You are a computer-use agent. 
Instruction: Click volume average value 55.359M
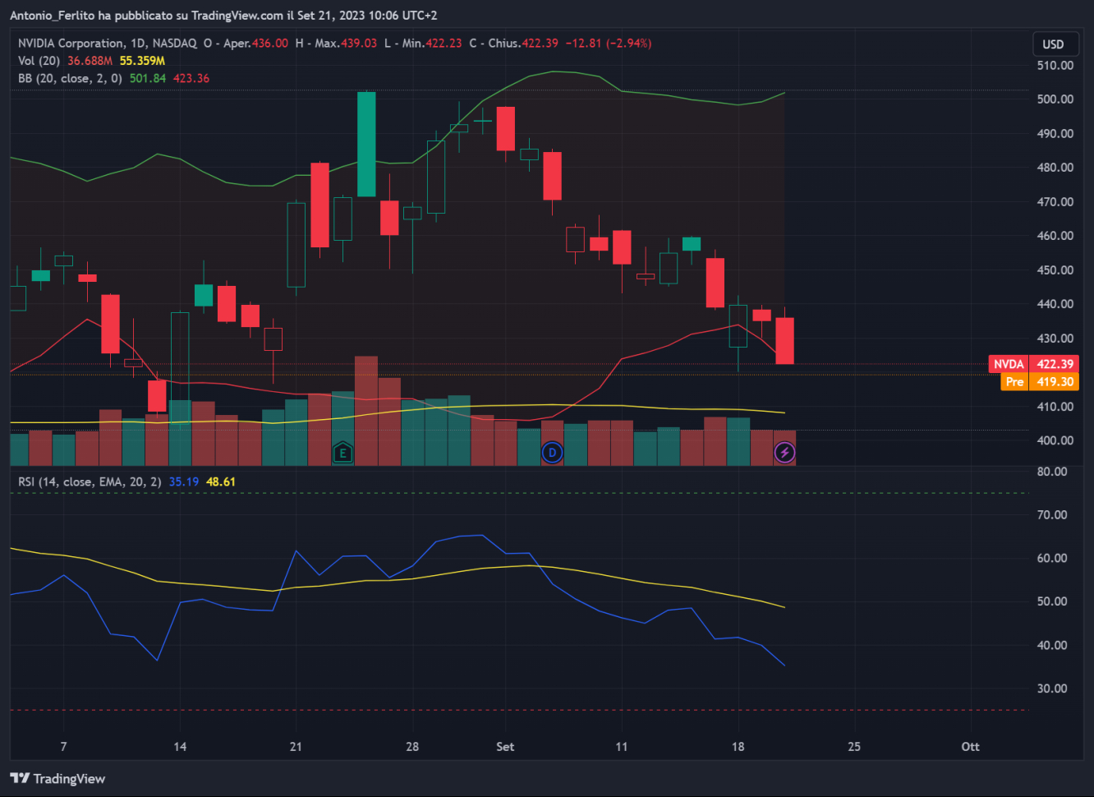click(x=142, y=61)
